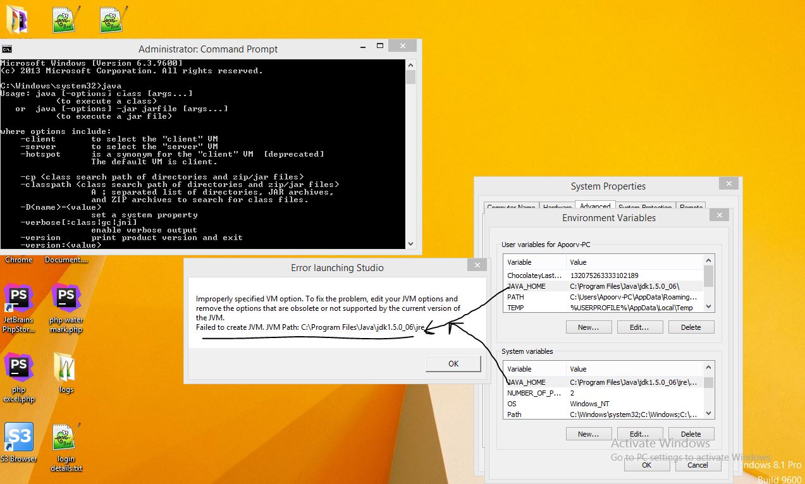Click %USERPROFILE%\AppData\Local\Temp value
Screen dimensions: 805x484
(x=631, y=308)
